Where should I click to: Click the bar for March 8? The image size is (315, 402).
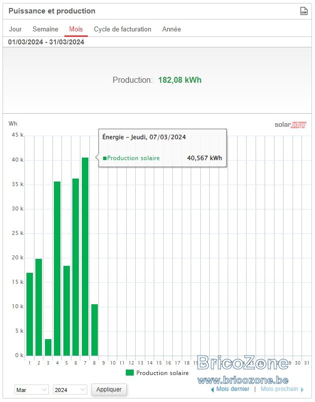pyautogui.click(x=94, y=330)
